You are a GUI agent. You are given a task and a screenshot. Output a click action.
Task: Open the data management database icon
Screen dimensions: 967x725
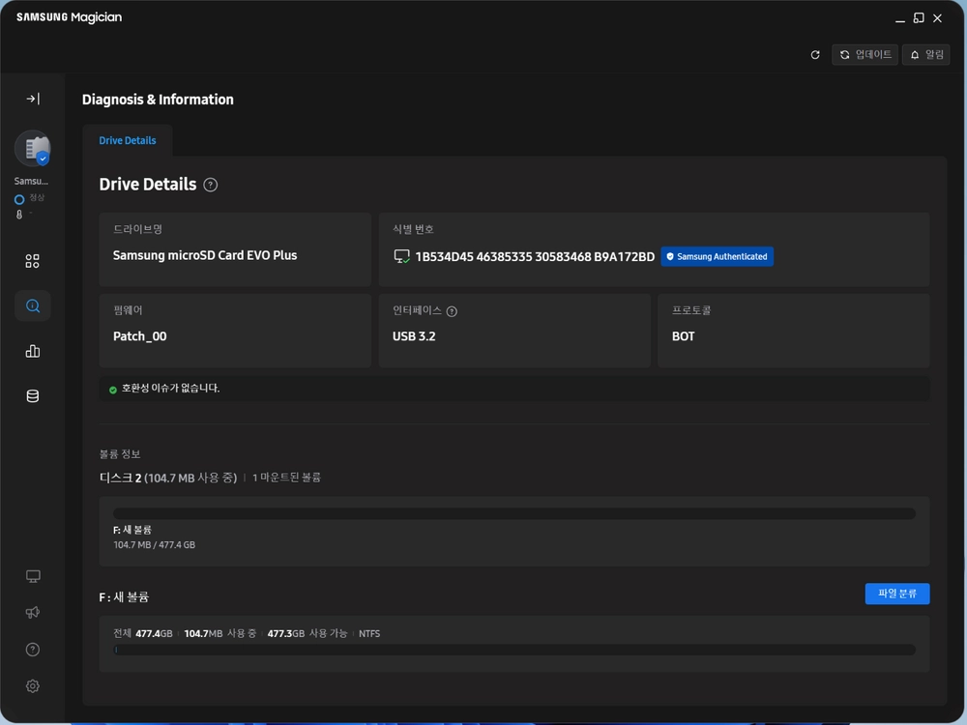click(33, 395)
